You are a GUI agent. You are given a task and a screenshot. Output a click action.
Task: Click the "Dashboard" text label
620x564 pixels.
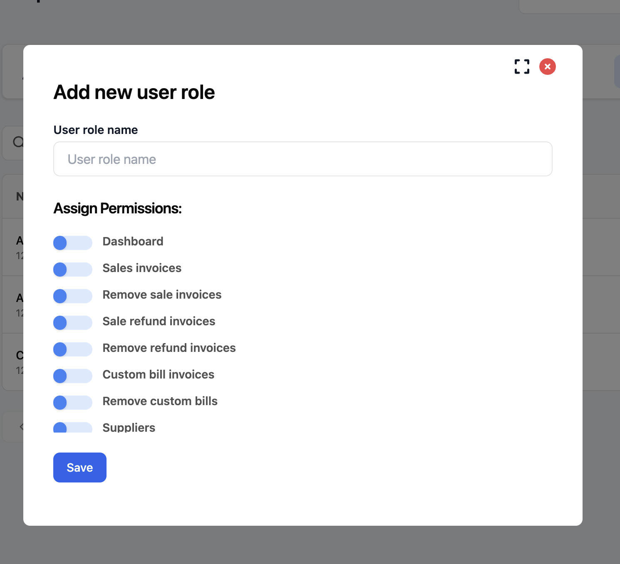(133, 242)
